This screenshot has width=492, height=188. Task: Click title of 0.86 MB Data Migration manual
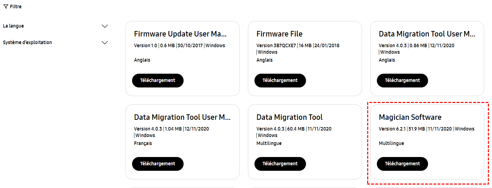(x=427, y=34)
